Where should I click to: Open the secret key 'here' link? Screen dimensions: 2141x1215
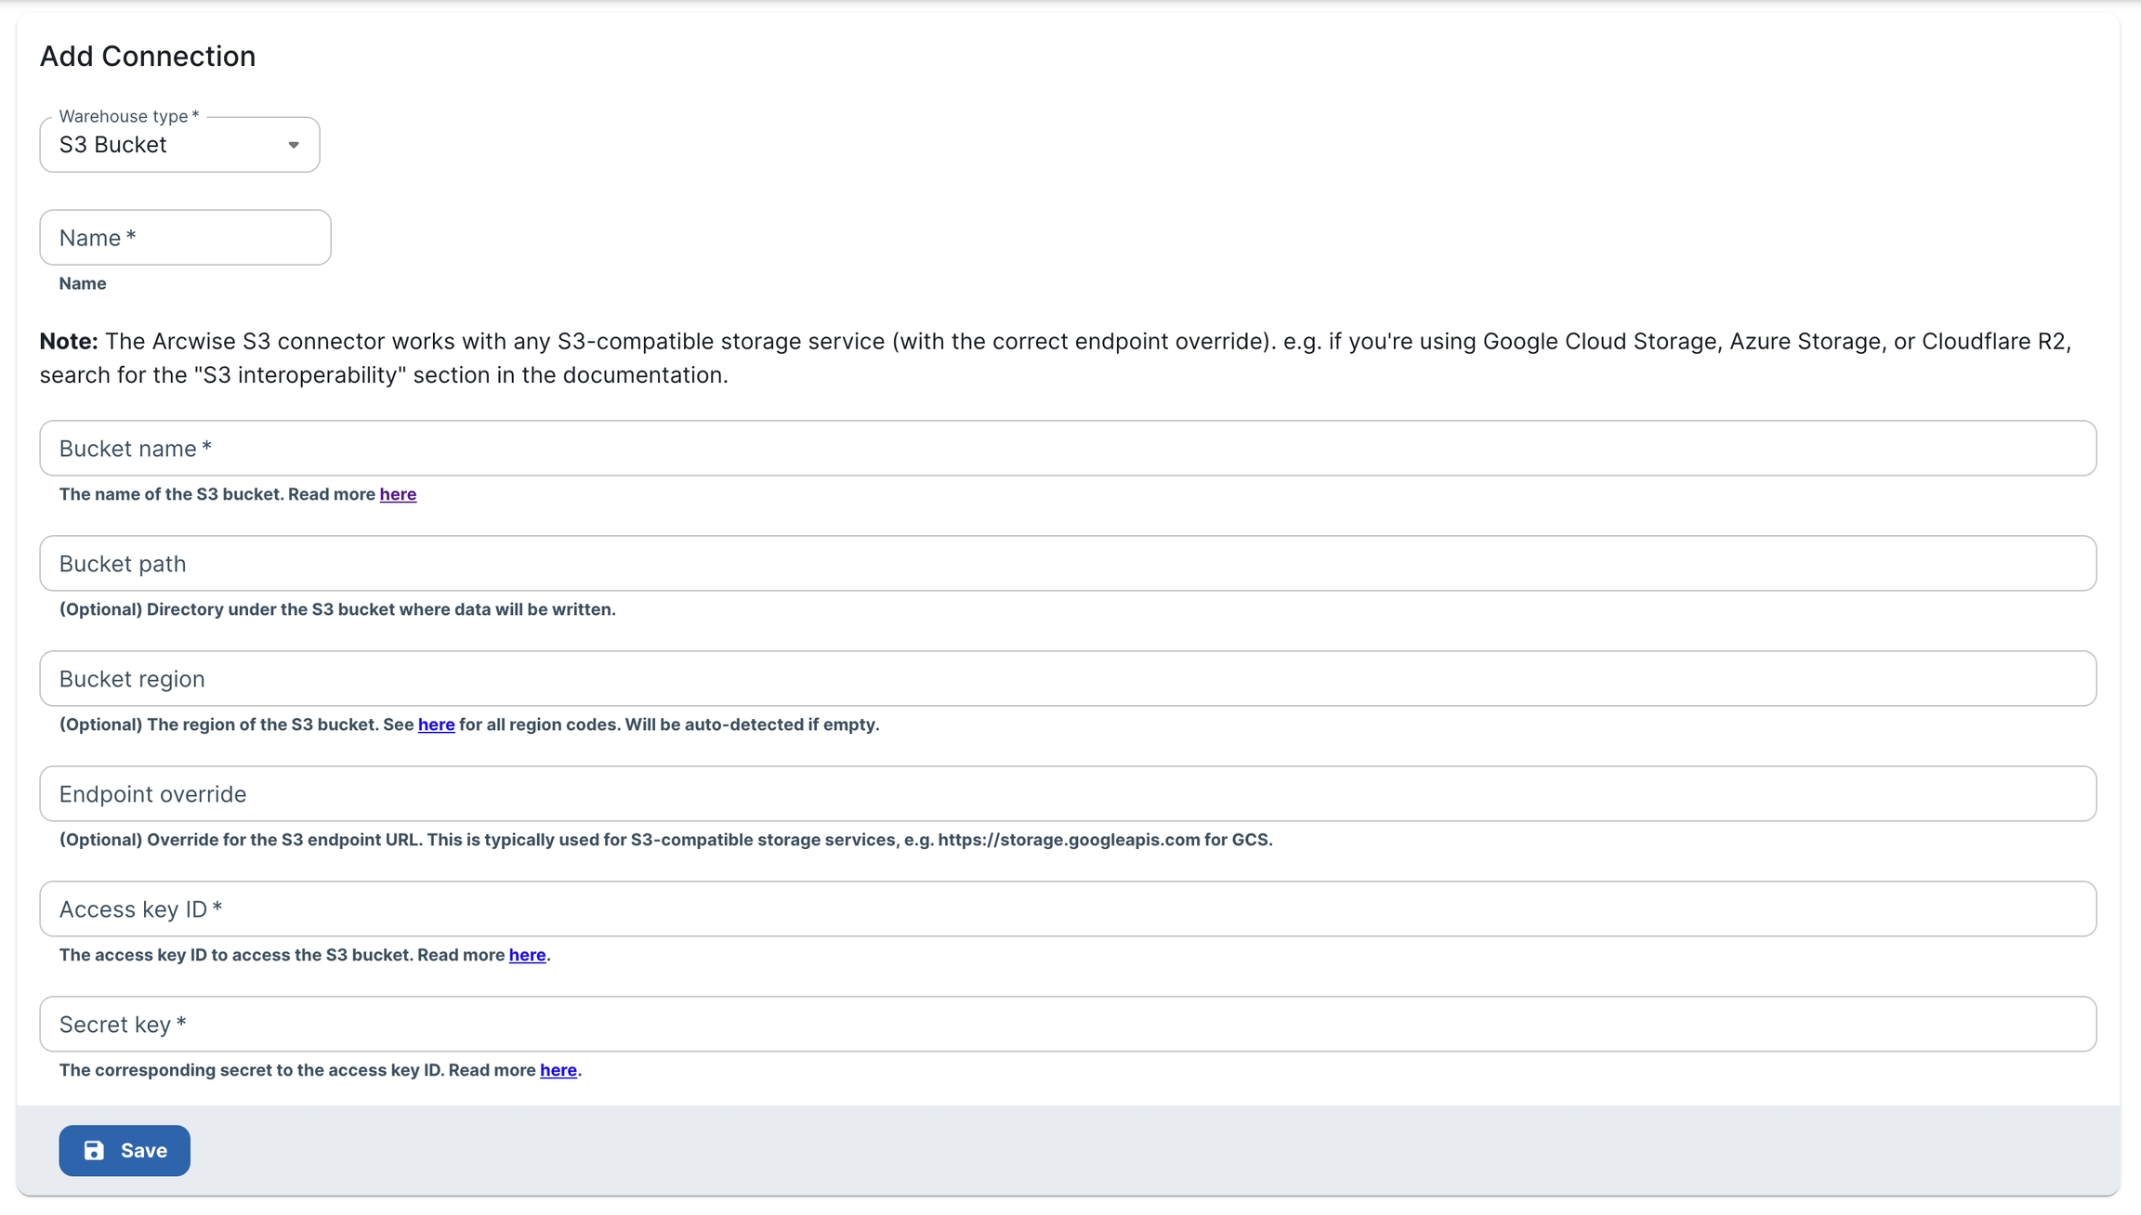(558, 1070)
